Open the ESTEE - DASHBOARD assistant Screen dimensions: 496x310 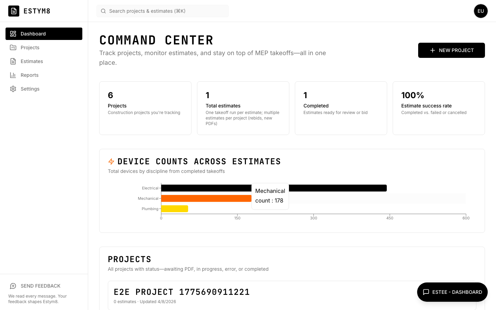pyautogui.click(x=452, y=292)
